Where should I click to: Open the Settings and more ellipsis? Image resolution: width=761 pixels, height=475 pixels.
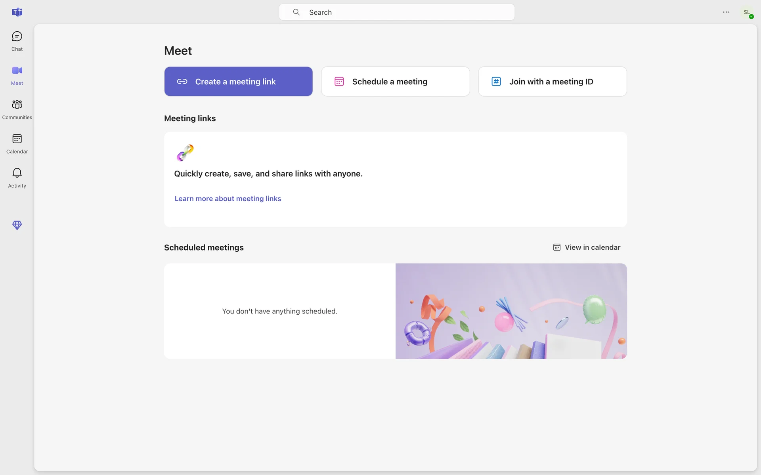pos(726,12)
